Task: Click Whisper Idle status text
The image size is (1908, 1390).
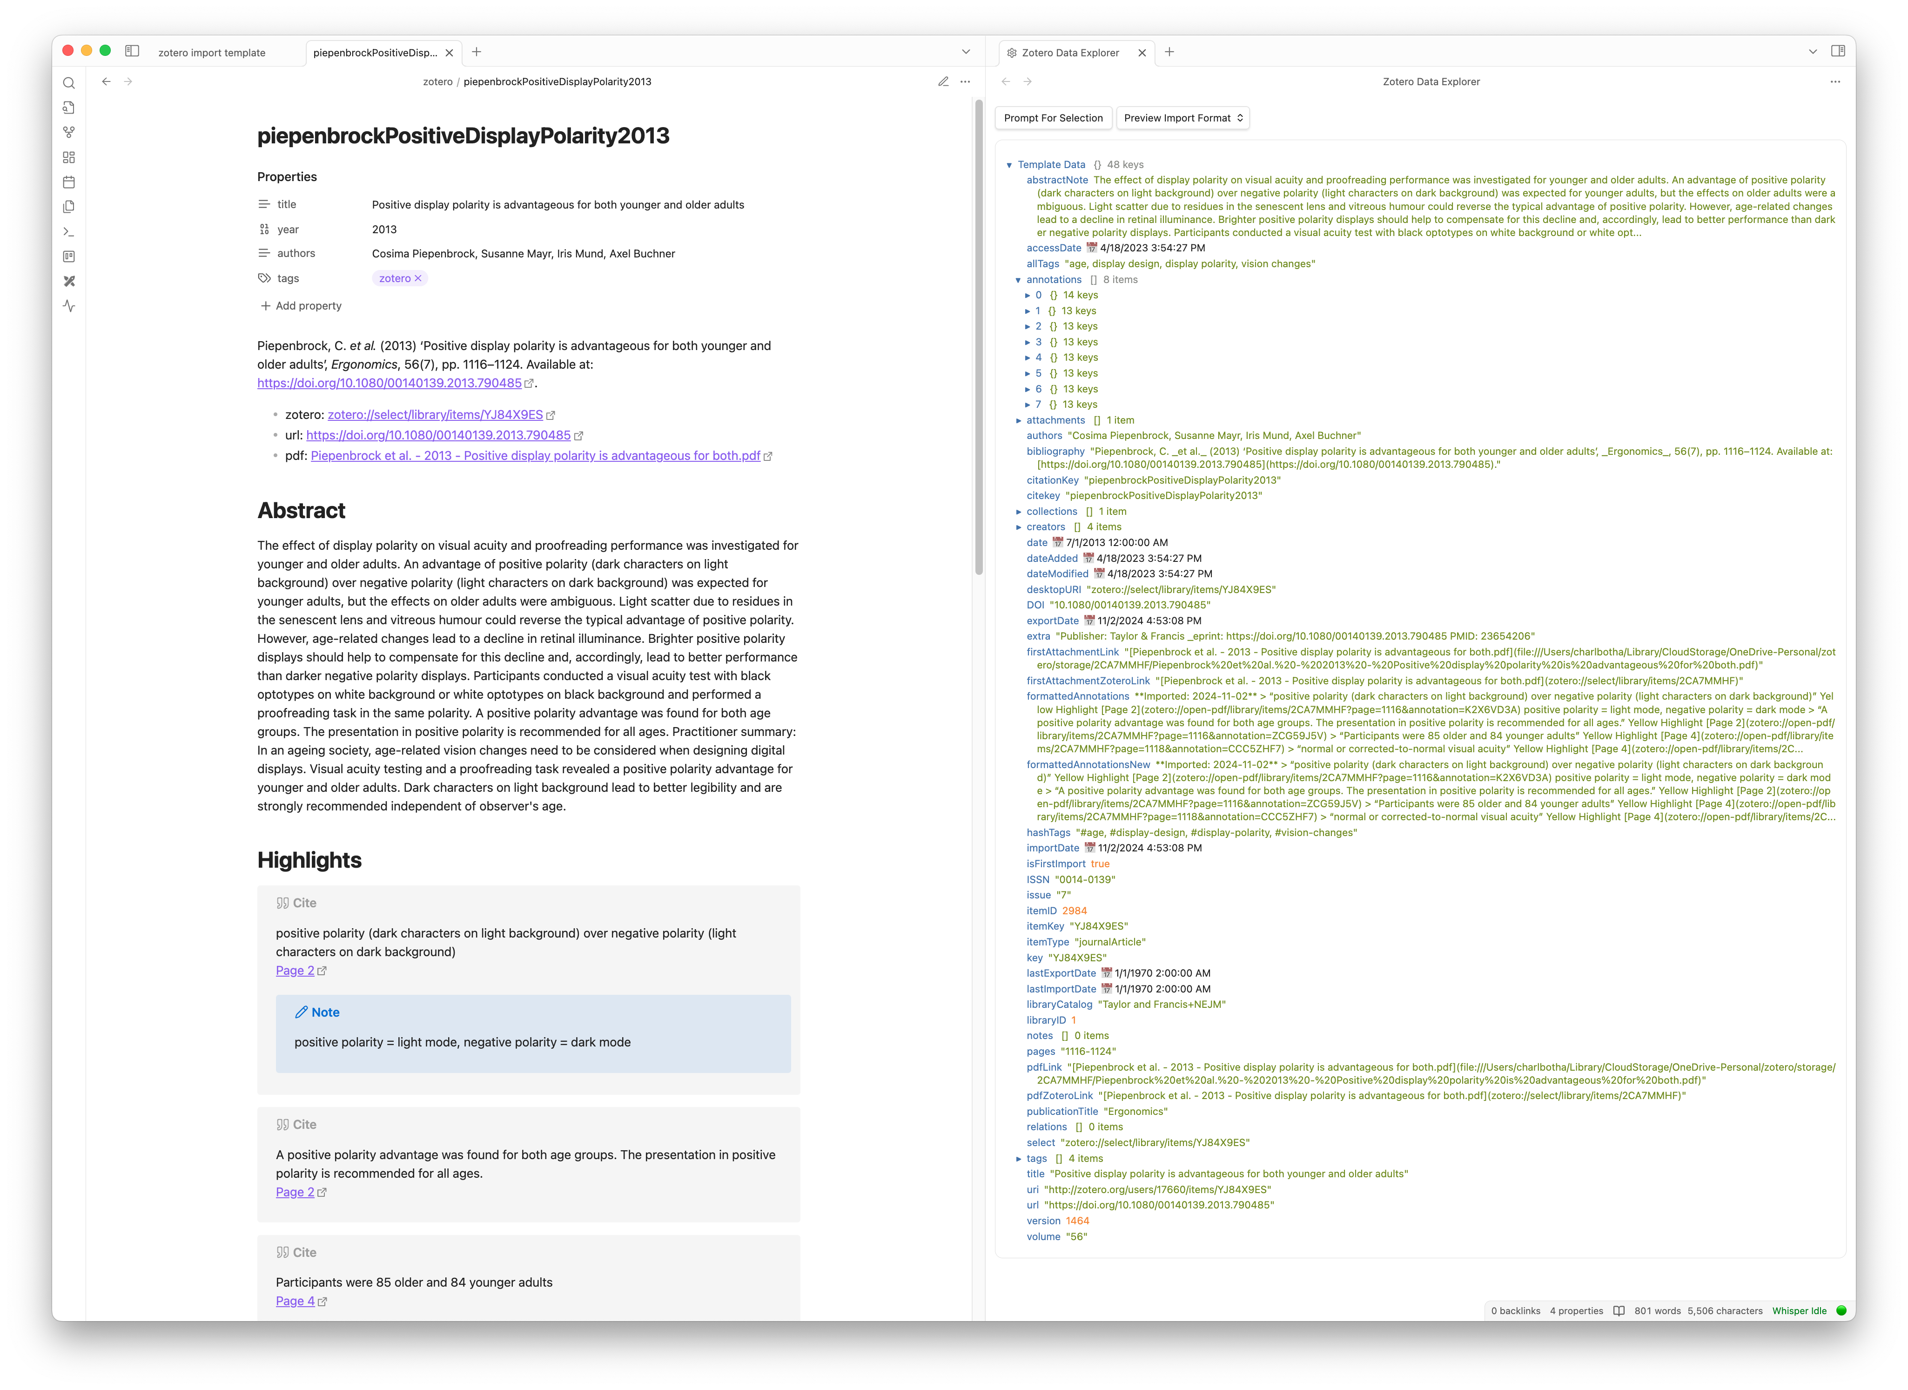Action: pos(1799,1311)
